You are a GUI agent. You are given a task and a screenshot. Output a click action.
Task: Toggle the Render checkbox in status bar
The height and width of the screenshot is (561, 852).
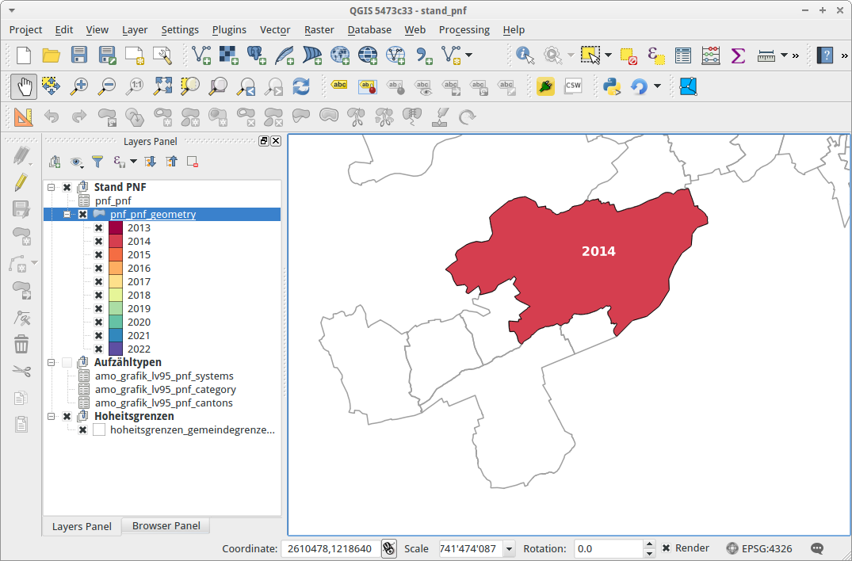click(x=666, y=548)
